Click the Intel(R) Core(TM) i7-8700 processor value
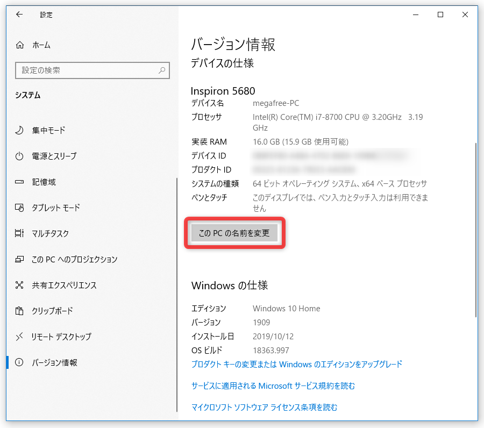484x428 pixels. [x=338, y=122]
